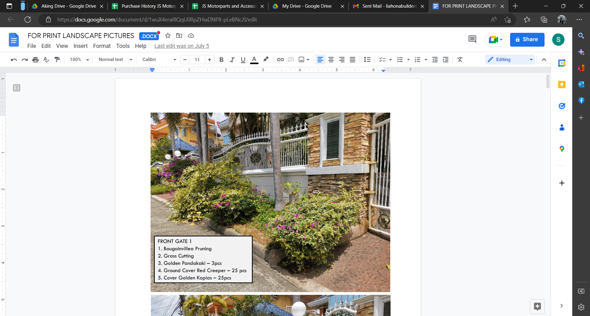Open the text color picker
The image size is (590, 316).
pyautogui.click(x=254, y=60)
